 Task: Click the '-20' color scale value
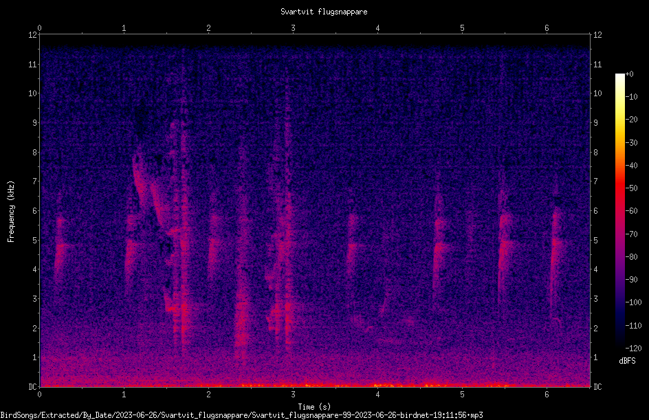click(631, 120)
